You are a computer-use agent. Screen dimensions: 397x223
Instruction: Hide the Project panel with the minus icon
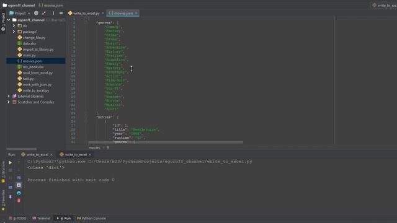tap(61, 13)
